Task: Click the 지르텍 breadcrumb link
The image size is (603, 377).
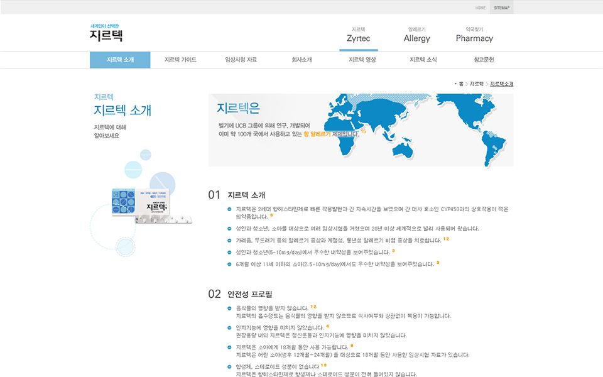Action: 477,84
